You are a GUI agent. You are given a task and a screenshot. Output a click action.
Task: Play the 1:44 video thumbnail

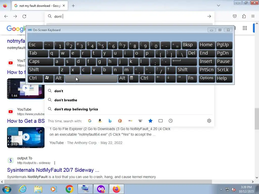[x=26, y=89]
